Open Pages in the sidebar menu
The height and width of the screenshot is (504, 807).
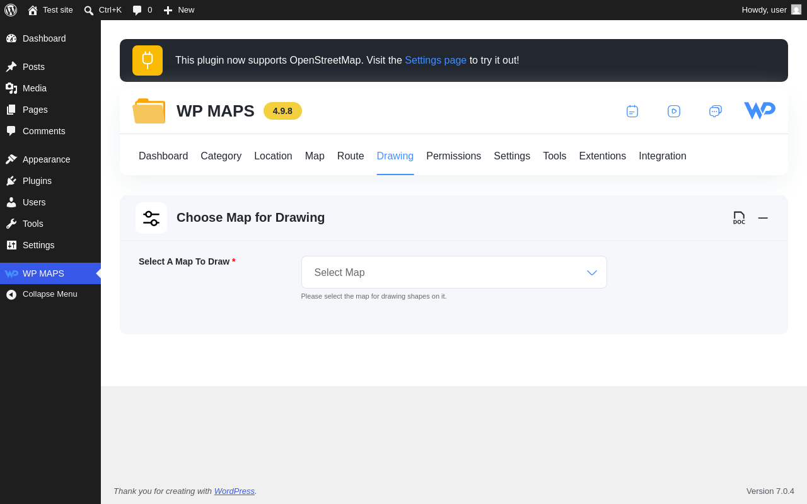(x=35, y=110)
